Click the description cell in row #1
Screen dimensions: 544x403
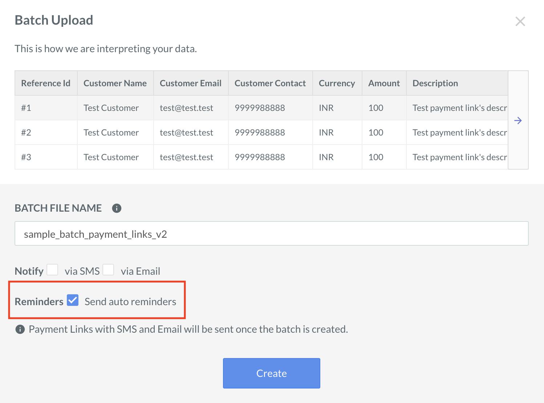pos(457,108)
